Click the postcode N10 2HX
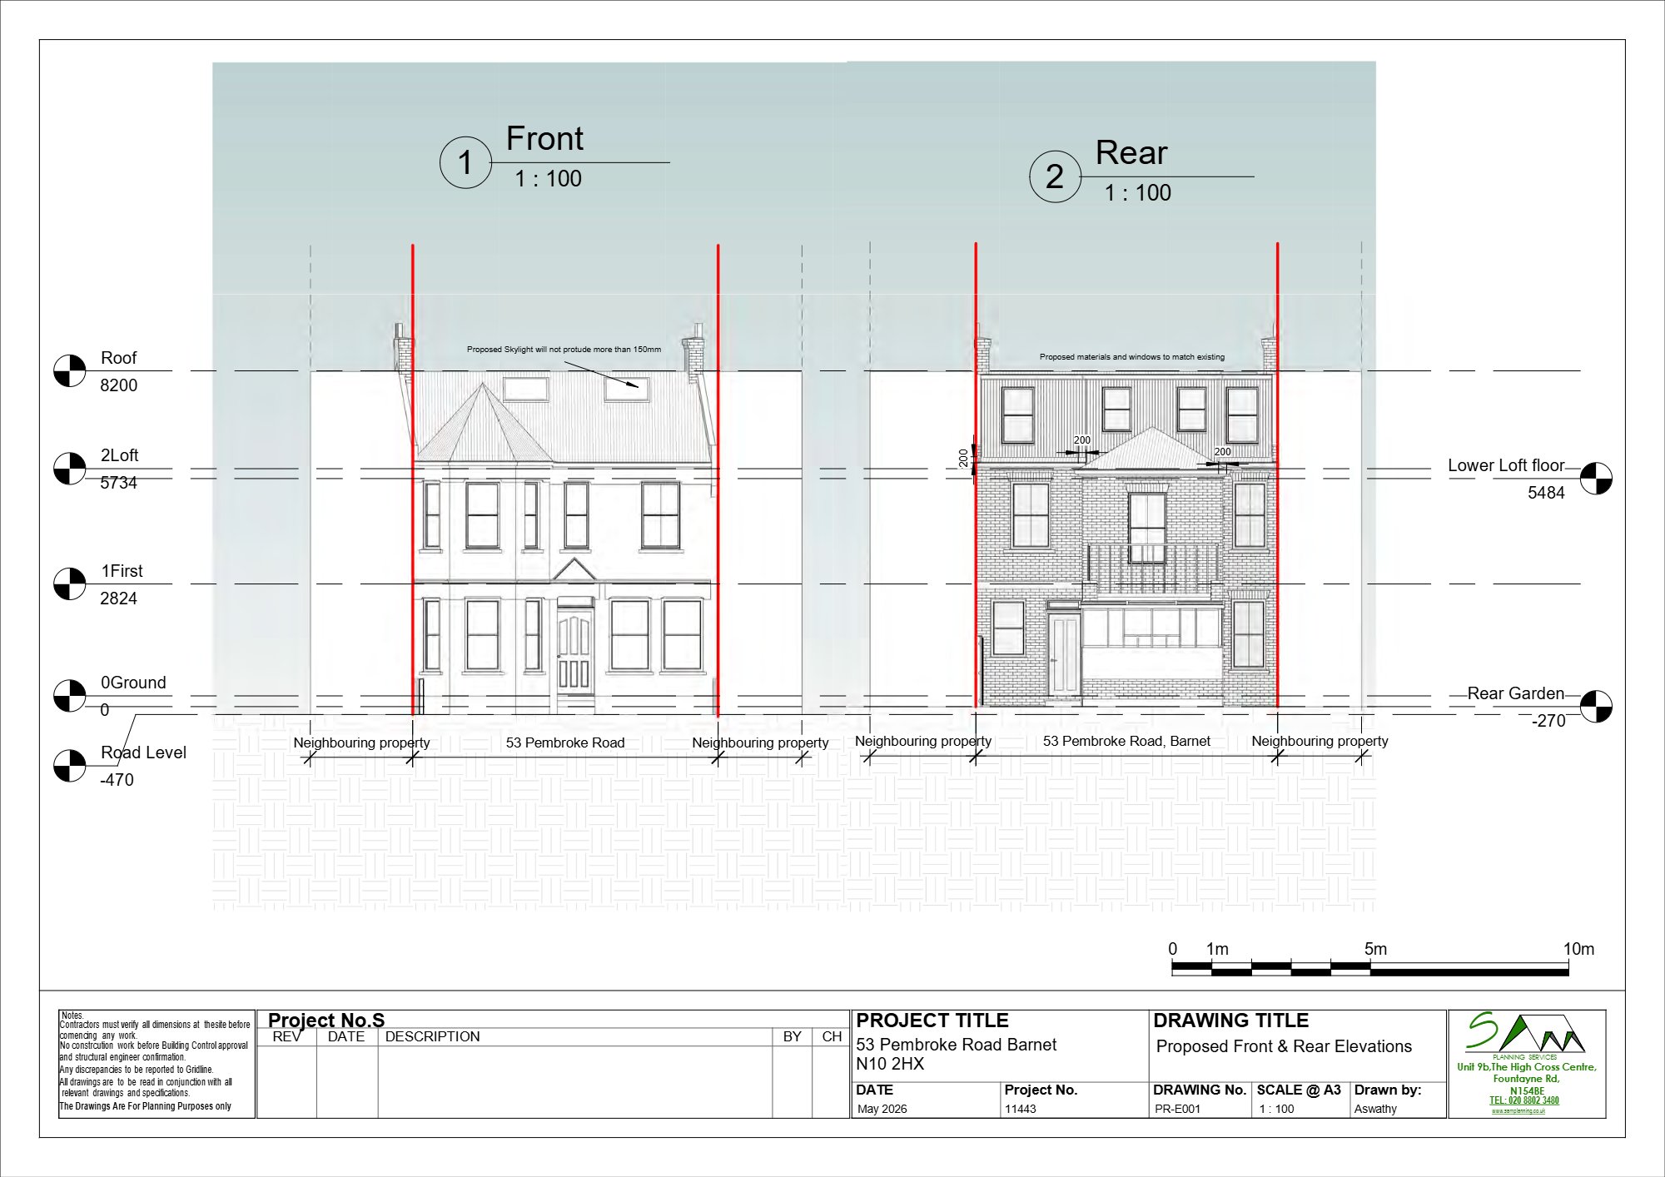Screen dimensions: 1665x1177 click(x=890, y=1064)
